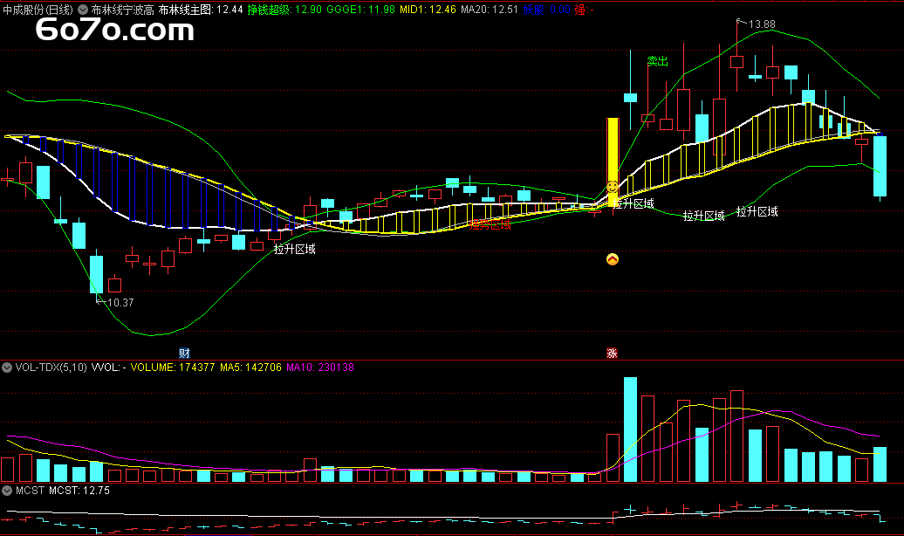Click the GGGE1: 11.98 value
The image size is (904, 536).
coord(361,10)
